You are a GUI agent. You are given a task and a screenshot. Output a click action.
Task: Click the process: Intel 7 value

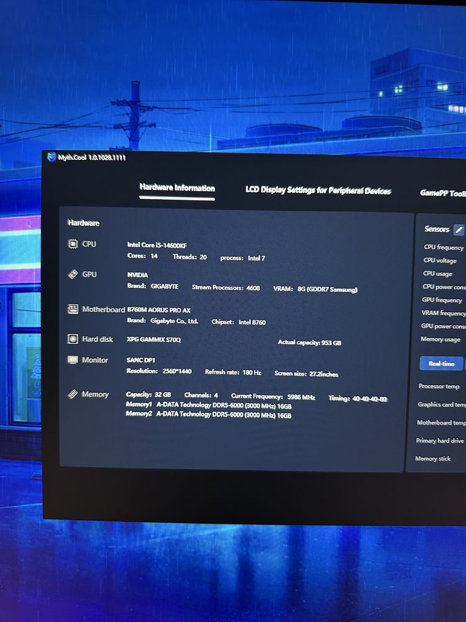[242, 258]
